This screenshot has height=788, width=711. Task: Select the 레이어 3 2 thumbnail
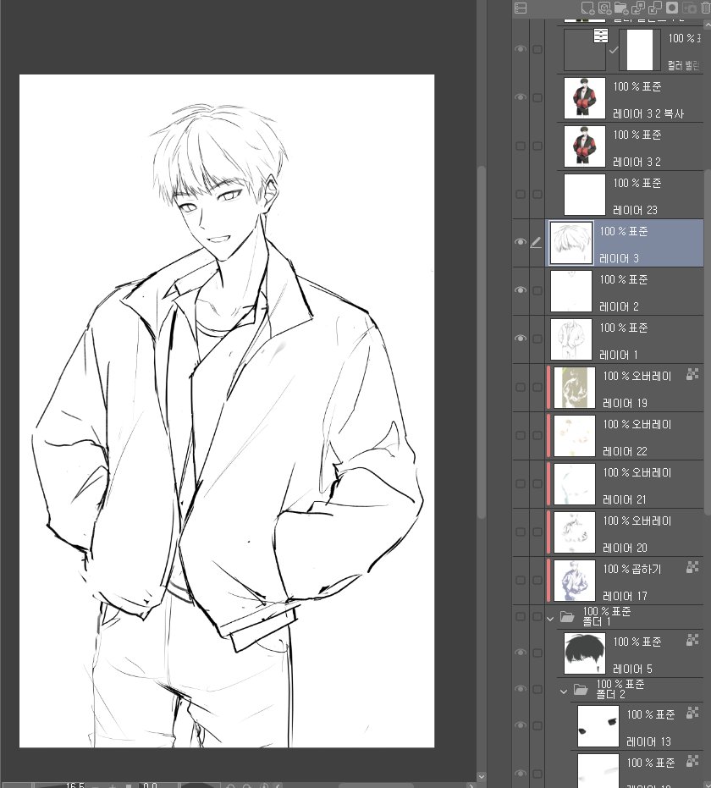(x=584, y=146)
